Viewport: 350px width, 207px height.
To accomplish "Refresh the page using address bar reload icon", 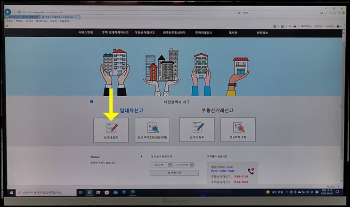I will [x=239, y=13].
